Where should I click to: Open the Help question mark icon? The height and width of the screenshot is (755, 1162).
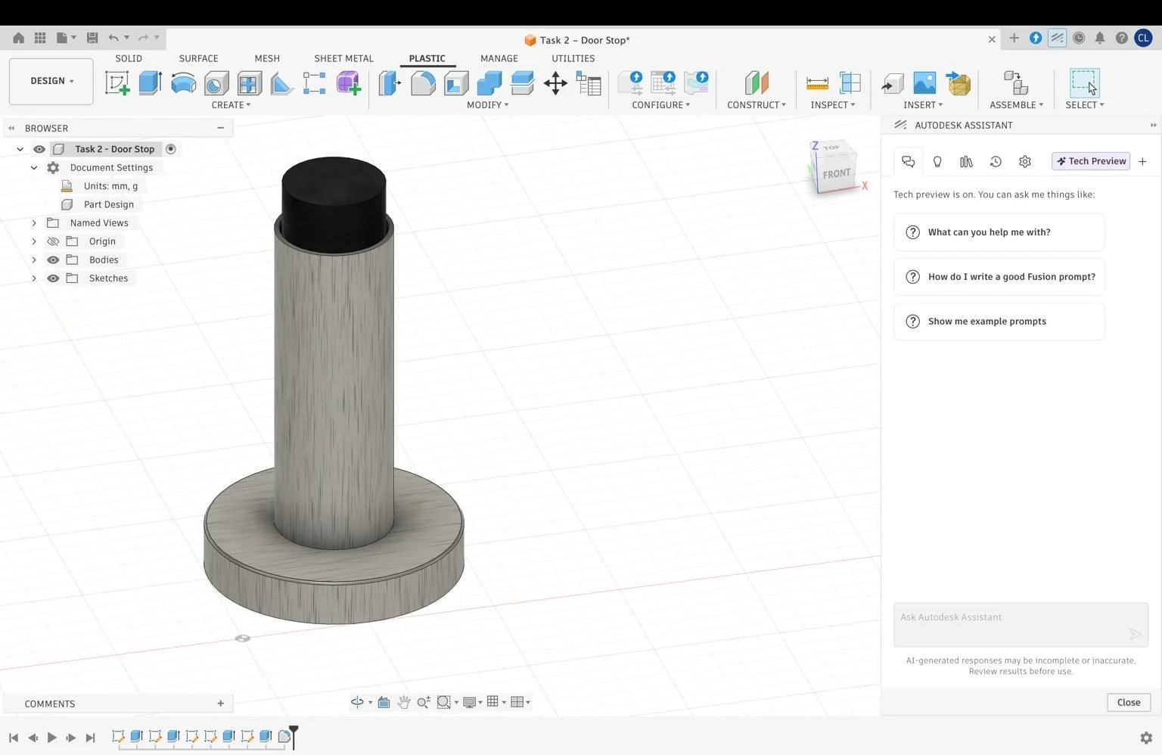pos(1122,38)
